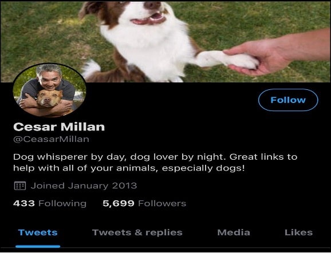Click the 433 following count number
The width and height of the screenshot is (331, 253).
point(24,203)
